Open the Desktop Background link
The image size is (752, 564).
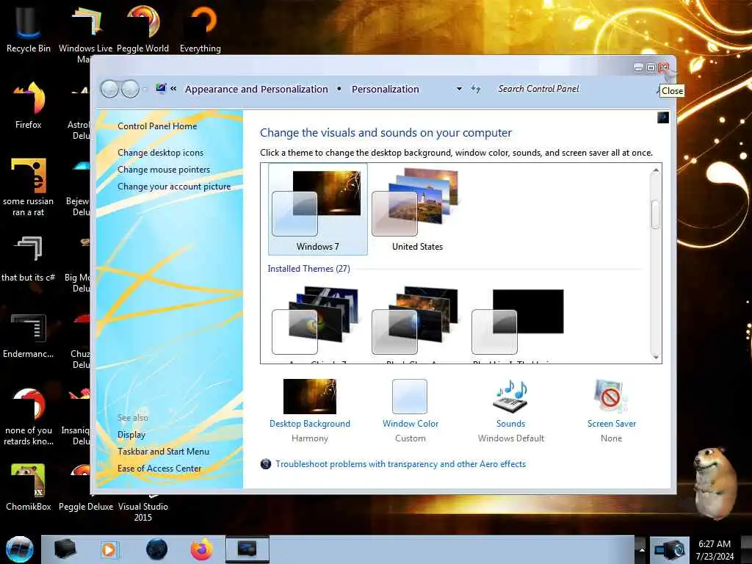(x=310, y=424)
